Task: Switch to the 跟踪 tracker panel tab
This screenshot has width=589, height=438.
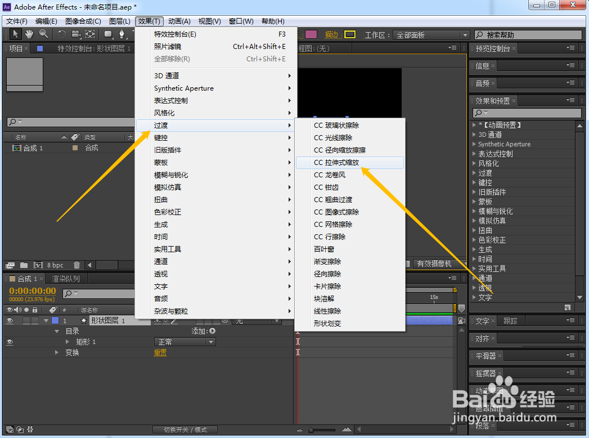Action: coord(510,321)
